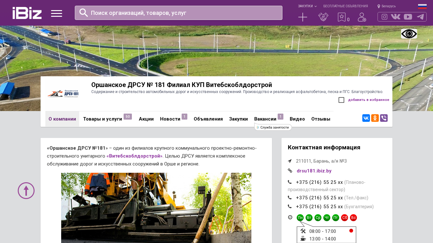The width and height of the screenshot is (433, 243).
Task: Open iBiz VK page in header
Action: (396, 17)
